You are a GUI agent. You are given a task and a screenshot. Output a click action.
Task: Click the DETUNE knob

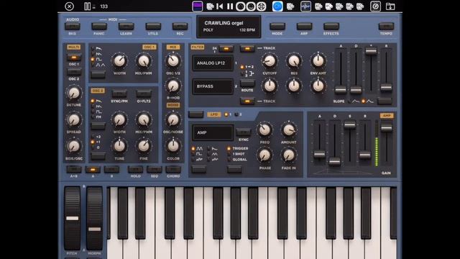pyautogui.click(x=74, y=93)
